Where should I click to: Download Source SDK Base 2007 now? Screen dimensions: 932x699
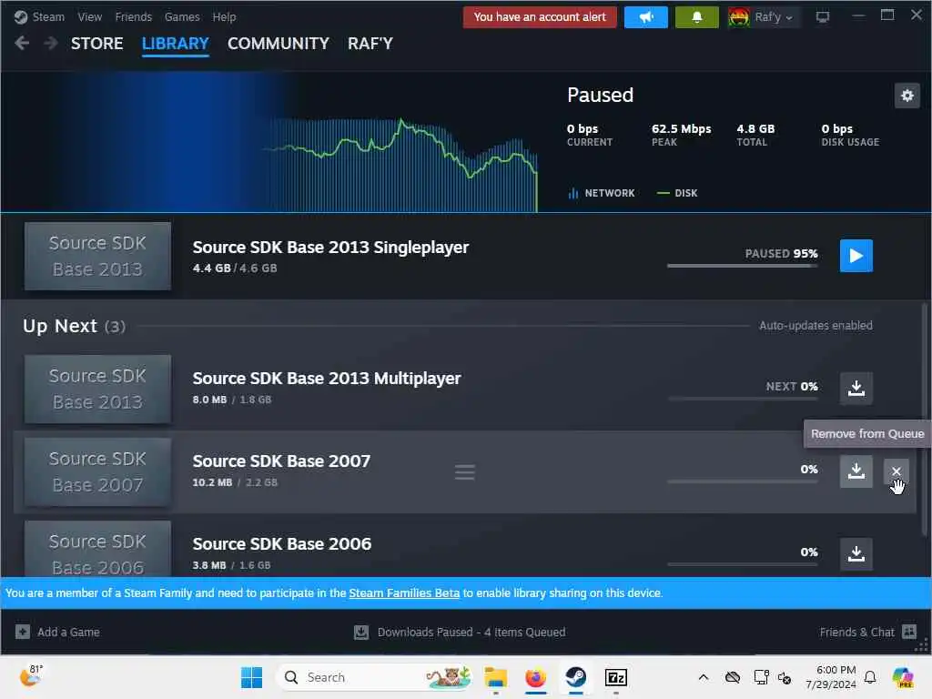point(856,471)
